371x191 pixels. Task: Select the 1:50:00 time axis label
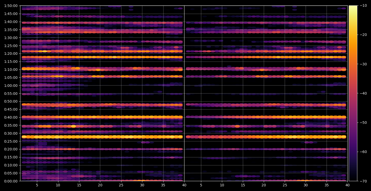(11, 6)
